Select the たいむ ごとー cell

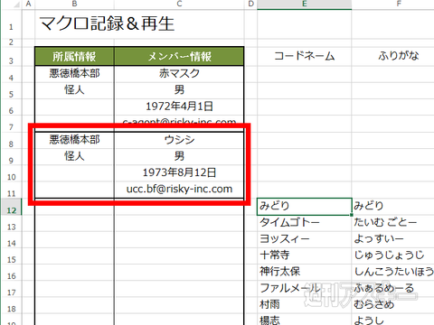tap(393, 223)
